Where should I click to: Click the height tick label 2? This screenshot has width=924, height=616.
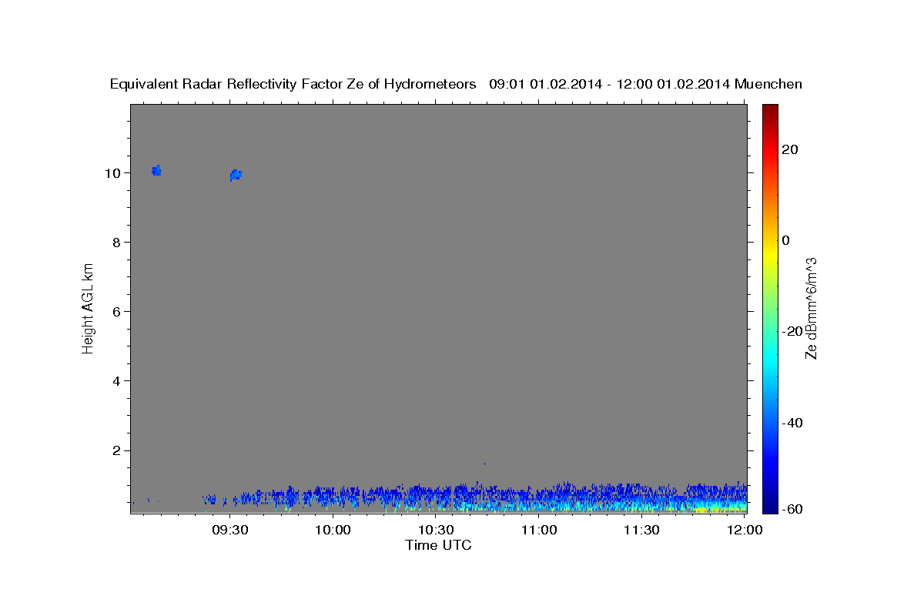pos(117,450)
